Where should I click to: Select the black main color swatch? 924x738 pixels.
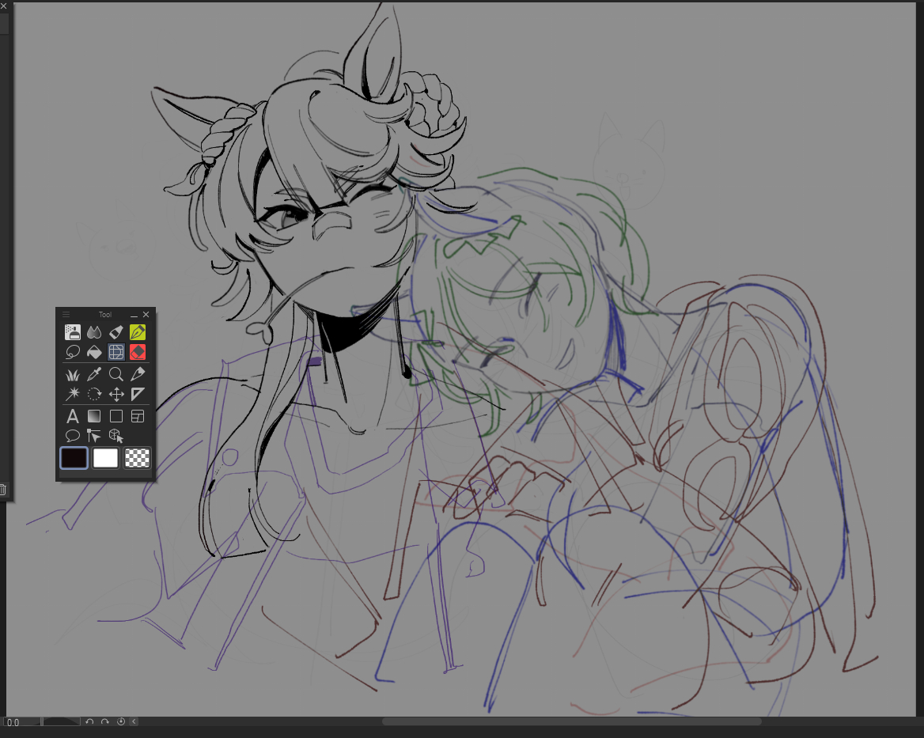click(74, 458)
